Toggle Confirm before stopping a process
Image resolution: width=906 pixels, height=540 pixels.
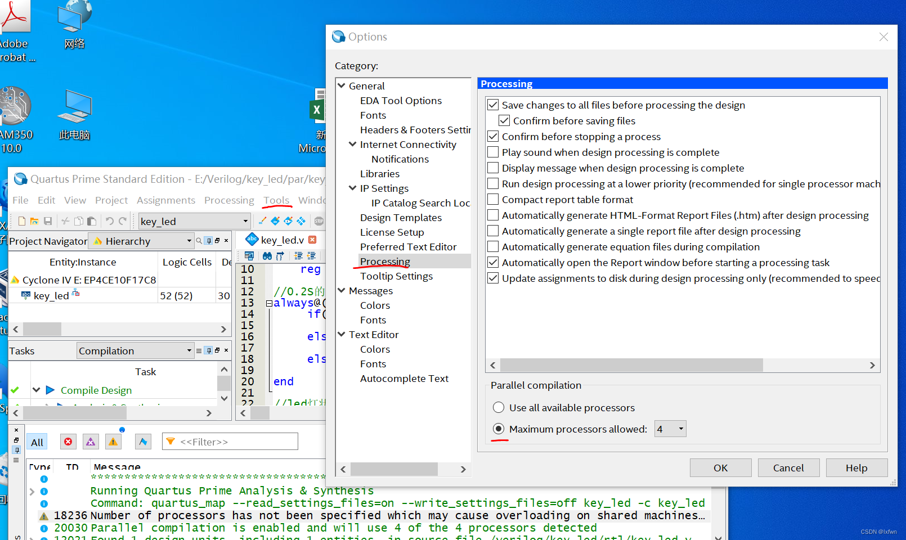pos(493,137)
